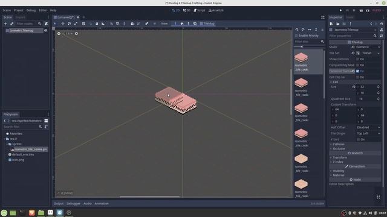Open Inspector object history icon
Screen dimensions: 387x217
pyautogui.click(x=382, y=24)
